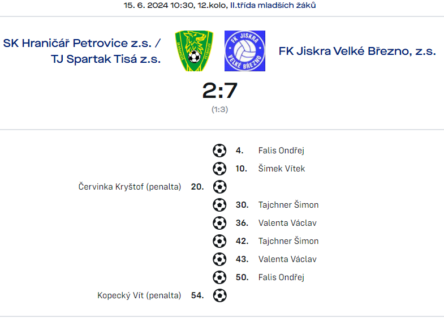Click the ball icon for the 20th-minute penalty
This screenshot has height=326, width=444.
point(219,187)
